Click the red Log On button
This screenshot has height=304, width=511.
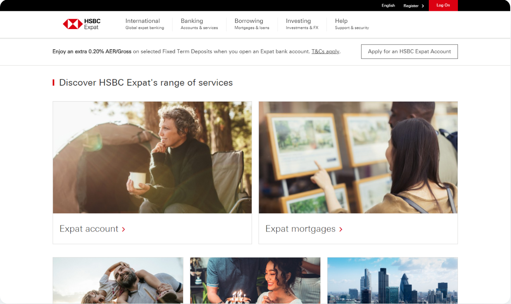443,5
